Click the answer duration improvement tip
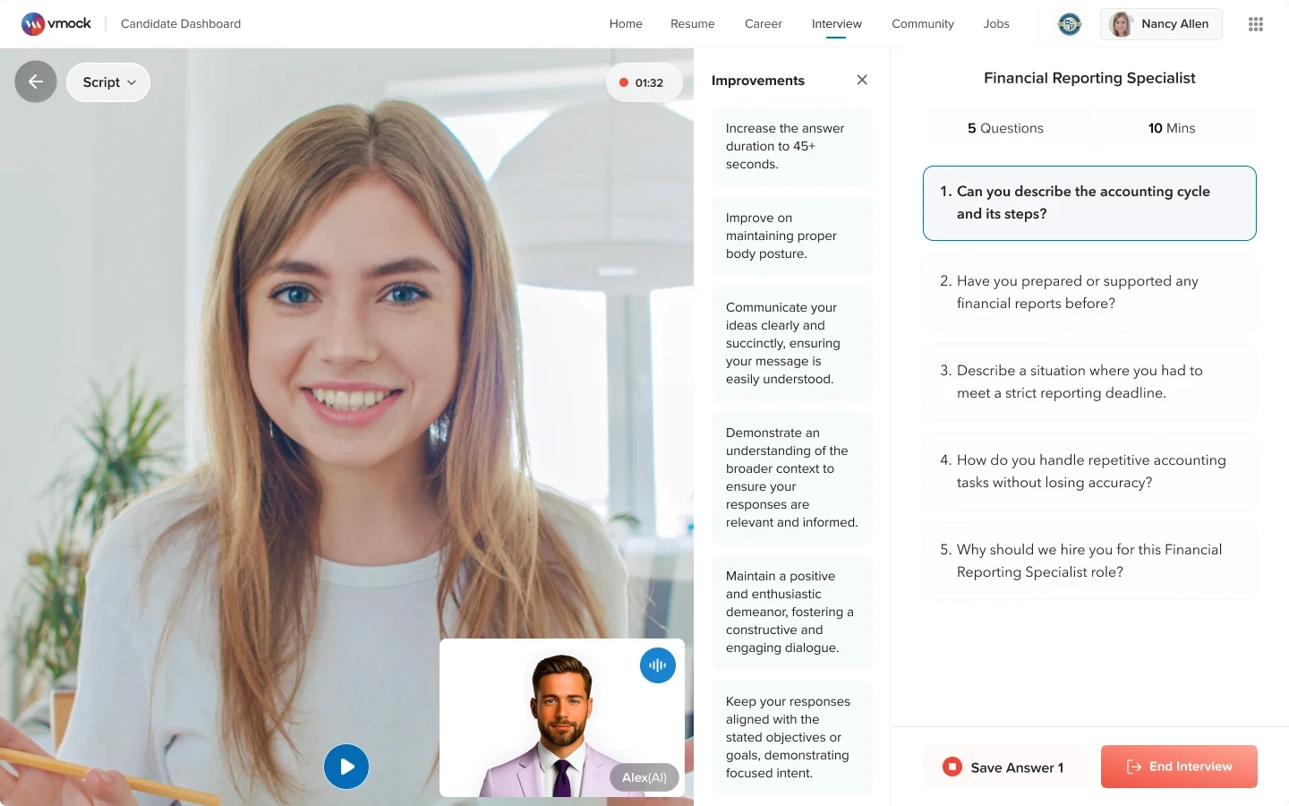Viewport: 1289px width, 806px height. tap(791, 147)
